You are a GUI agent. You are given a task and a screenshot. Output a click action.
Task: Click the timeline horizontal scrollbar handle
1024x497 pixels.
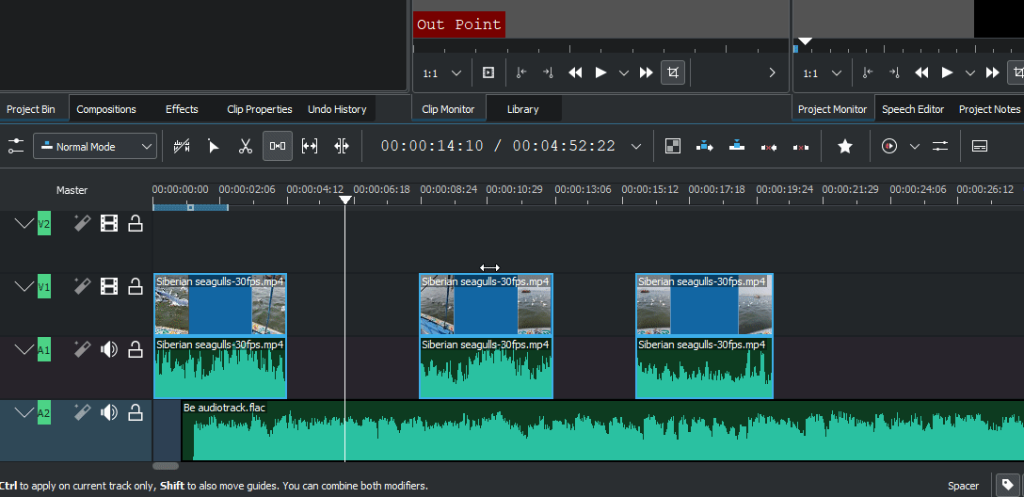point(166,466)
